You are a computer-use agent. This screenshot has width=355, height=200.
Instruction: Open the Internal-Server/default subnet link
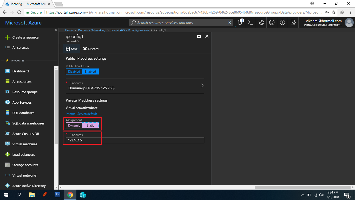(x=81, y=114)
